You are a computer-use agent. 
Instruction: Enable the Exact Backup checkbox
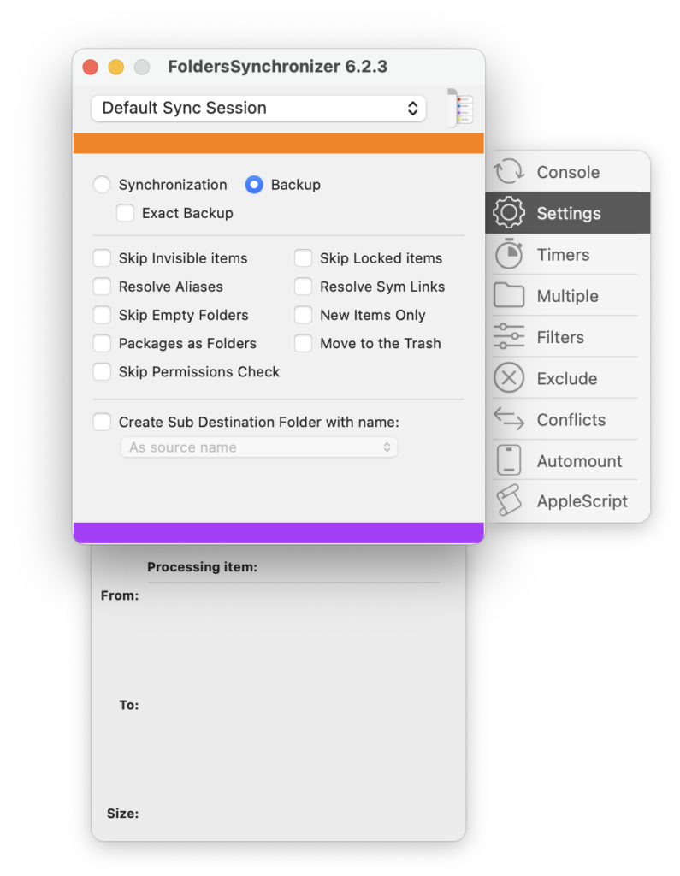tap(125, 213)
